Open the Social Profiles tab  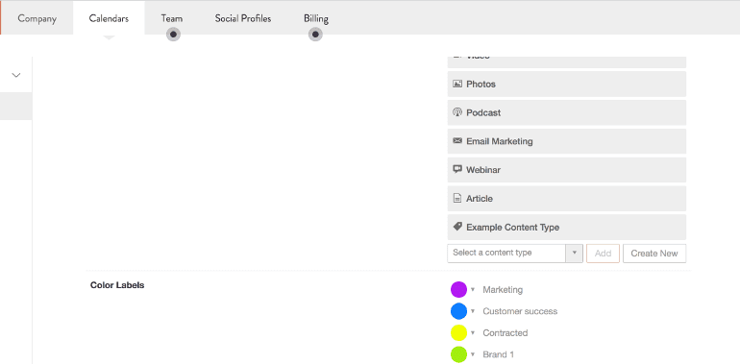point(243,18)
